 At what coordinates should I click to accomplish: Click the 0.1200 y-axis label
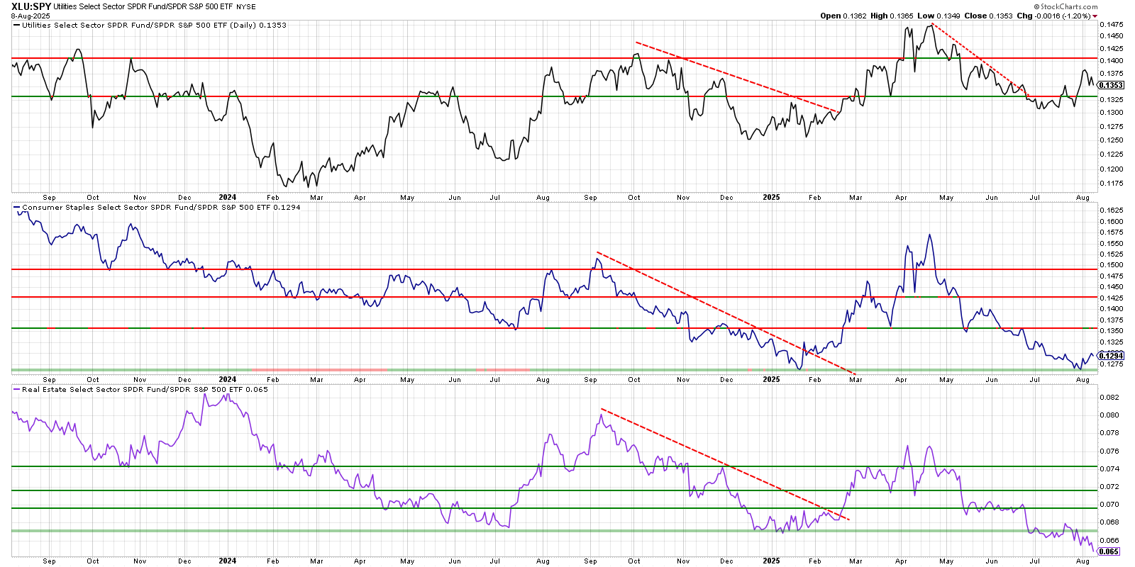(x=1111, y=169)
